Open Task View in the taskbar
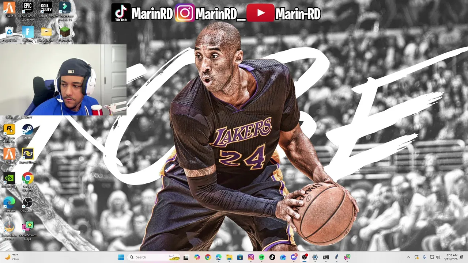Viewport: 468px width, 263px height. point(186,257)
